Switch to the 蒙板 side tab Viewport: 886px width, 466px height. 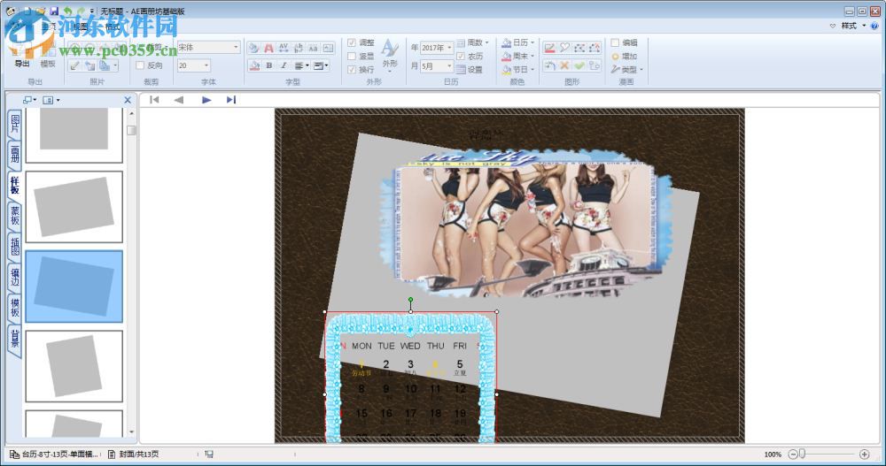(15, 216)
